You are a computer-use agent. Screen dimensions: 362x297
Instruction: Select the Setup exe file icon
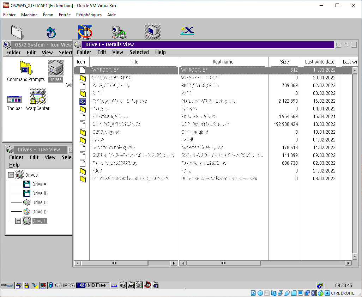83,101
